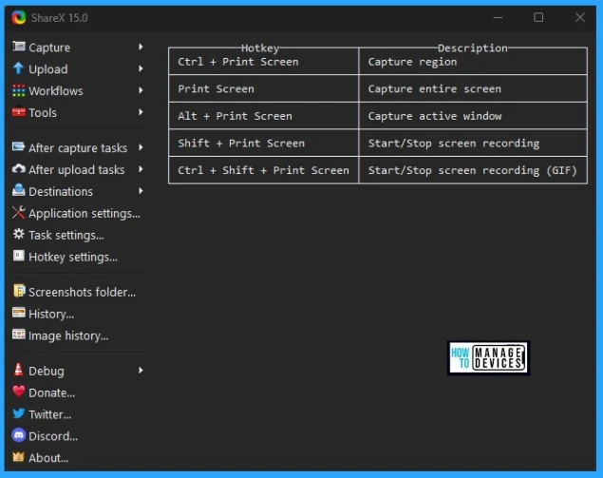Select the 'Capture active window' cell
Screen dimensions: 603x478
tap(473, 116)
